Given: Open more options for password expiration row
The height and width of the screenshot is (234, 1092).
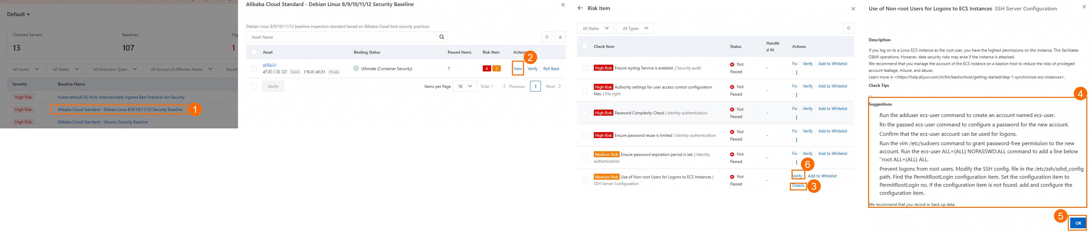Looking at the screenshot, I should (797, 163).
